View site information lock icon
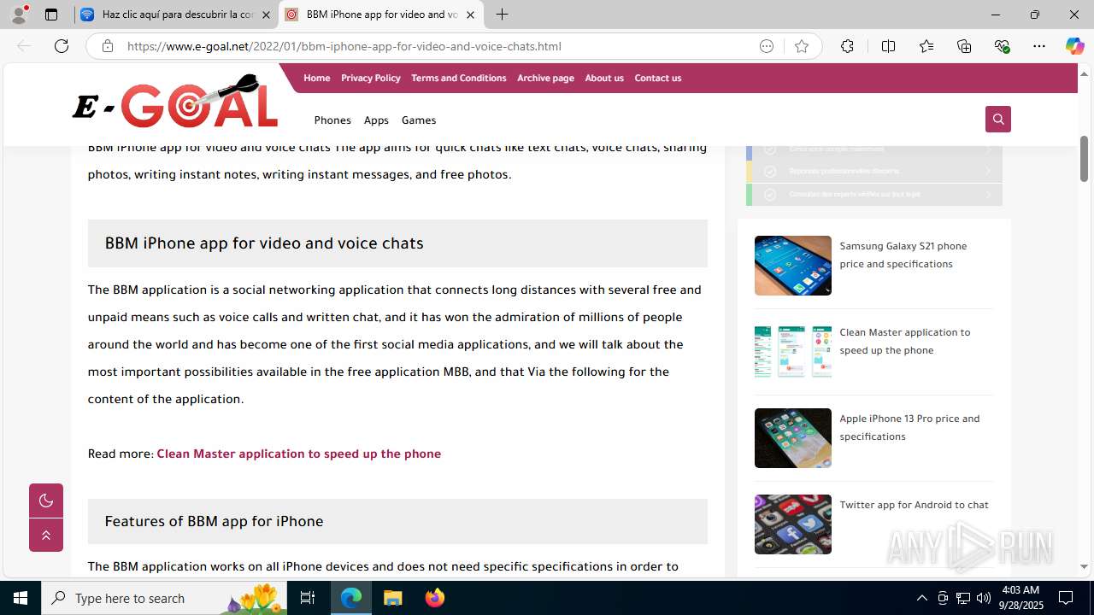1094x615 pixels. 108,46
